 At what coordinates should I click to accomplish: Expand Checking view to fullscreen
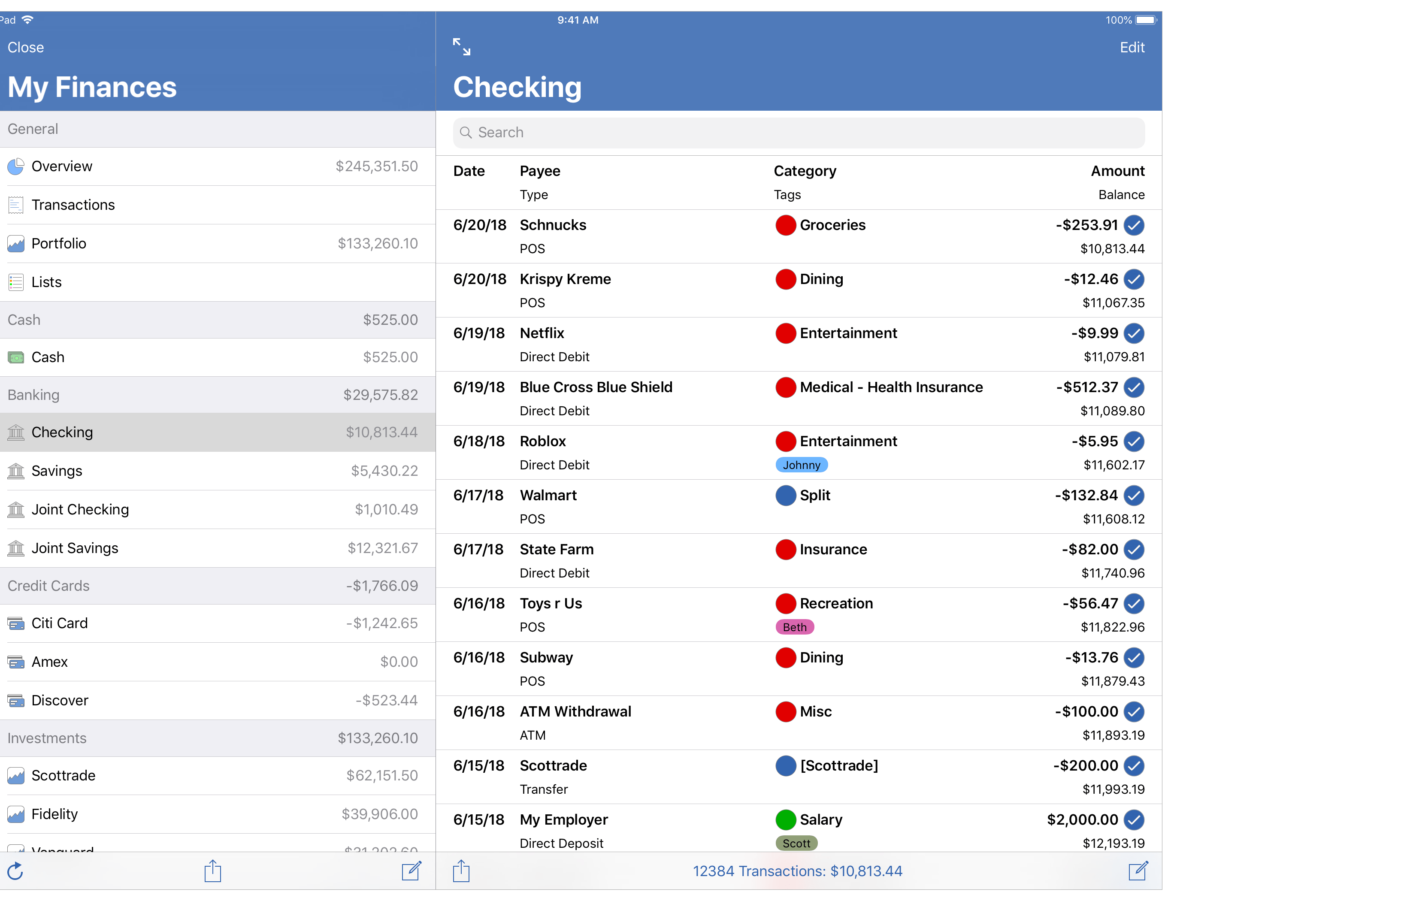pos(462,46)
